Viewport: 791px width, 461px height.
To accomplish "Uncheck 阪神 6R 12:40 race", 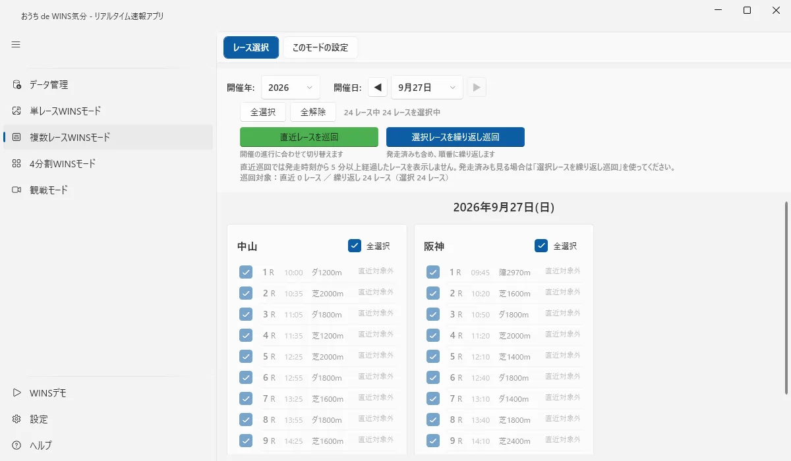I will pos(433,377).
